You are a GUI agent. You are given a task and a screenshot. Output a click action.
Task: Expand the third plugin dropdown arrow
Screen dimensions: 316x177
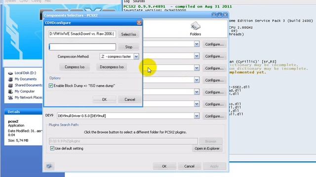click(197, 68)
